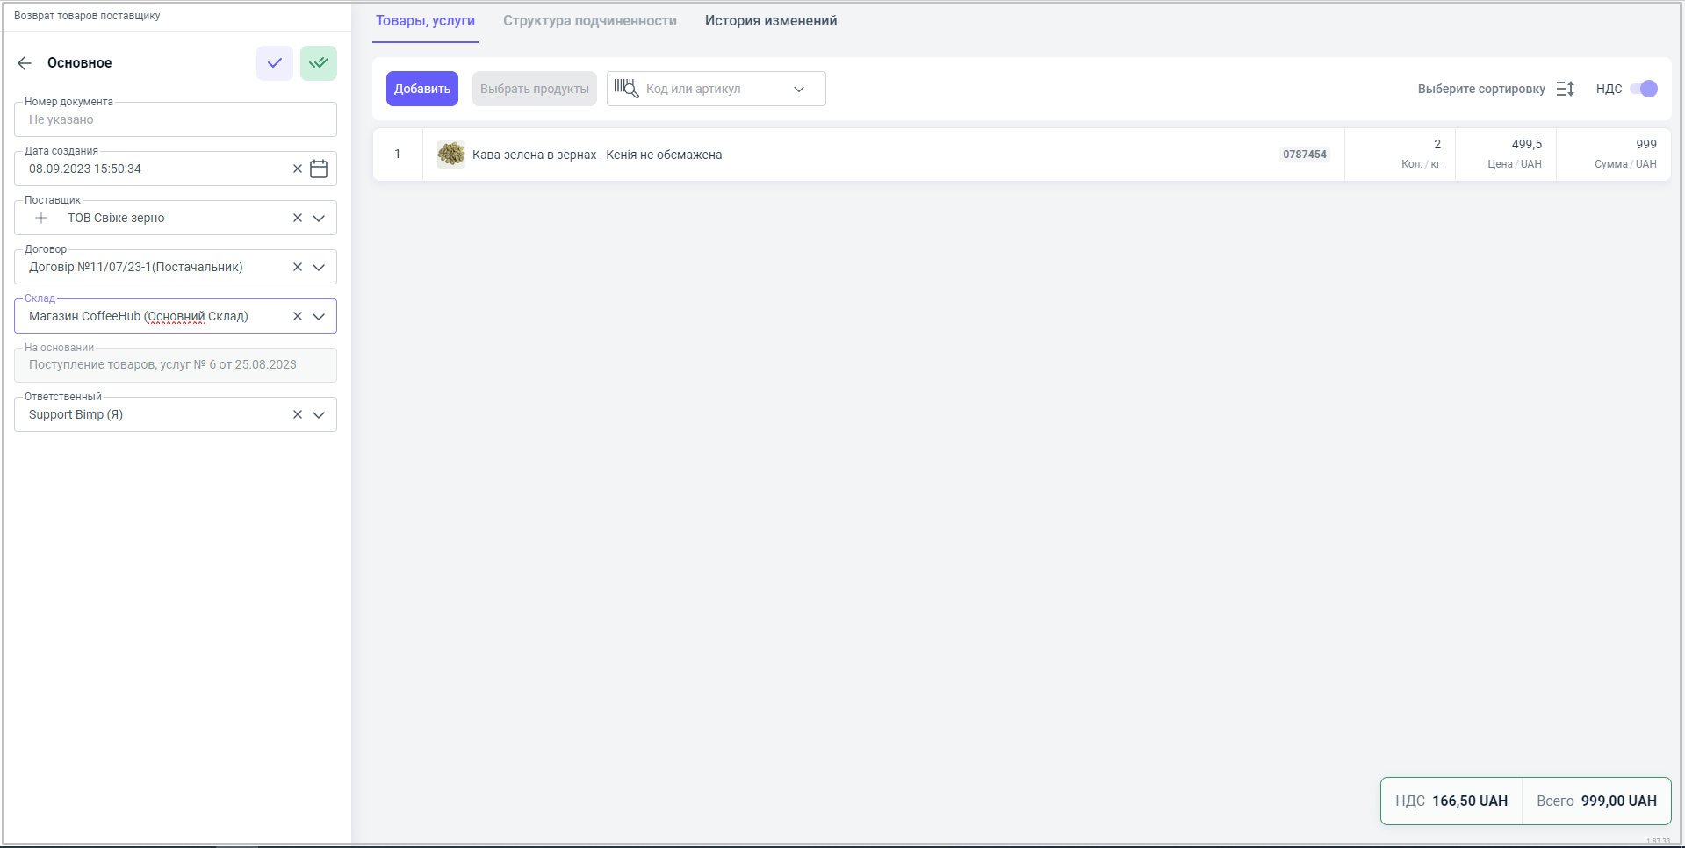This screenshot has width=1685, height=848.
Task: Expand the Поставщик dropdown
Action: click(x=319, y=218)
